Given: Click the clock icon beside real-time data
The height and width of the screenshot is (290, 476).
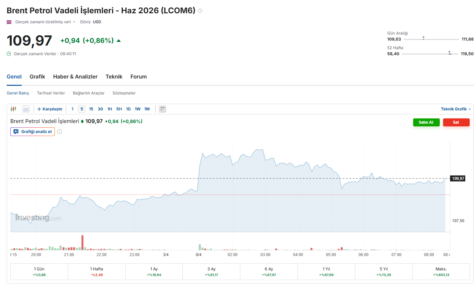Looking at the screenshot, I should (9, 54).
